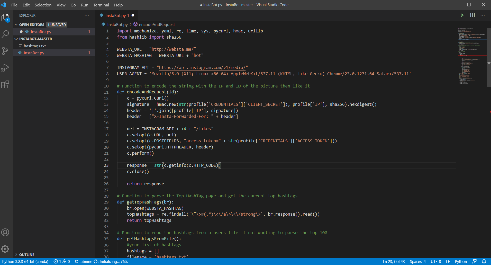Open the Run and Debug view
This screenshot has height=265, width=491.
[5, 68]
